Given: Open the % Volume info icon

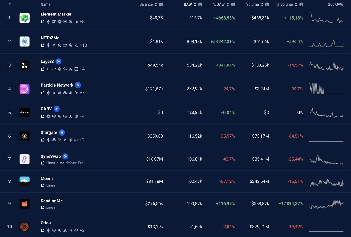Looking at the screenshot, I should click(301, 4).
